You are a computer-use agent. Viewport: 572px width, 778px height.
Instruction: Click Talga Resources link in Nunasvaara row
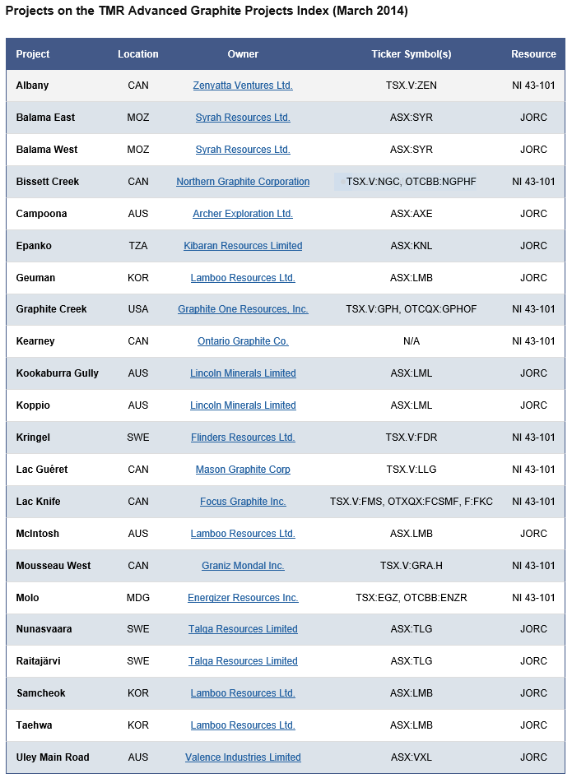click(243, 629)
